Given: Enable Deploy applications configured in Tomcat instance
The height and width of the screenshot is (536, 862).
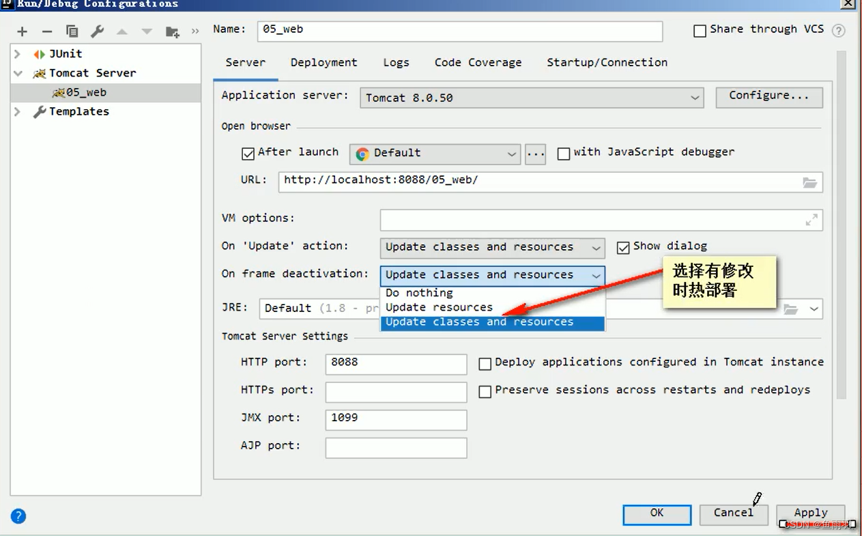Looking at the screenshot, I should click(x=485, y=364).
